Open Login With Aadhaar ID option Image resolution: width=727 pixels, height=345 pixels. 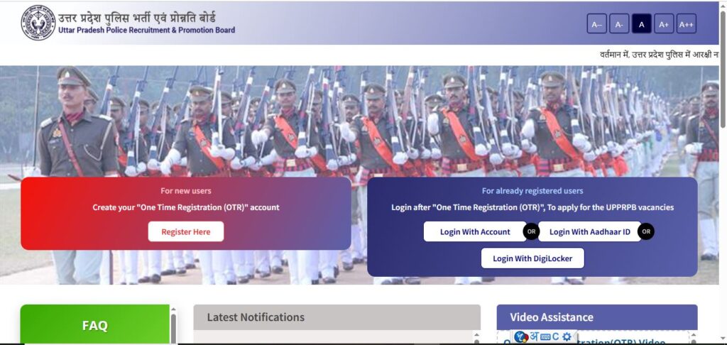click(x=590, y=231)
